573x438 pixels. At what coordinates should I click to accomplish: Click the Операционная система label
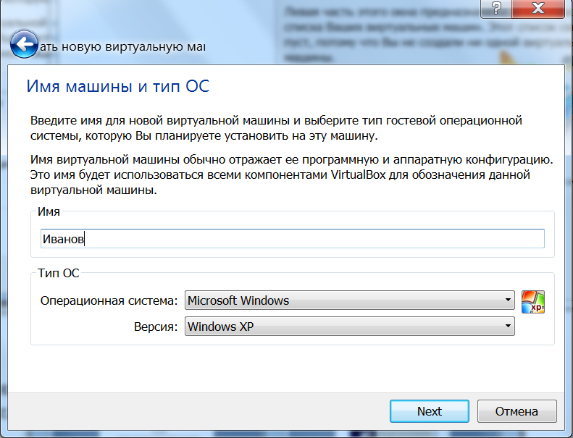pyautogui.click(x=109, y=300)
